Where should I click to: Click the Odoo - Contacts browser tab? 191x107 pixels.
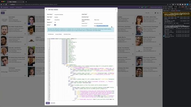click(16, 2)
